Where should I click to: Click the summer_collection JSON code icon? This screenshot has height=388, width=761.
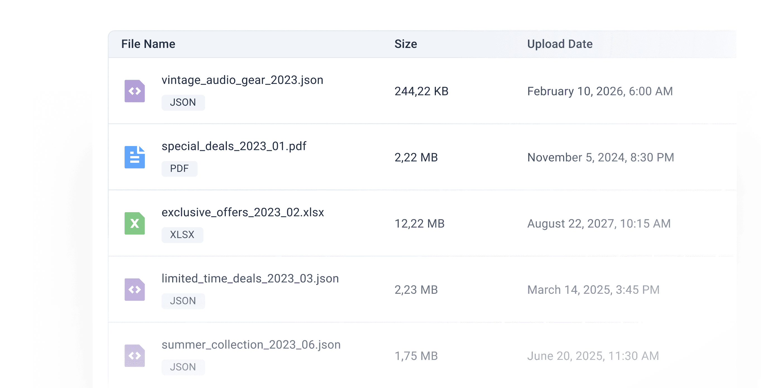coord(135,356)
